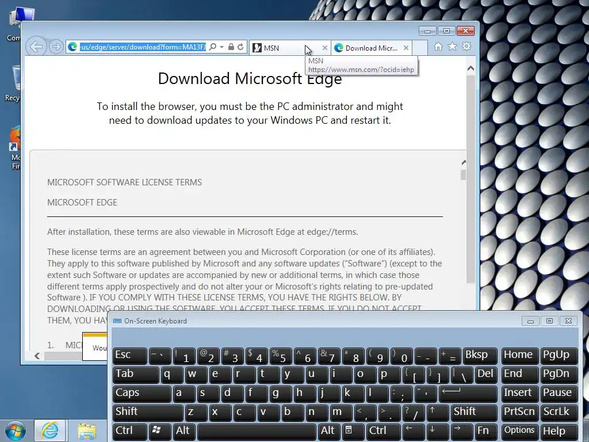Tap the End key on On-Screen Keyboard

click(519, 374)
